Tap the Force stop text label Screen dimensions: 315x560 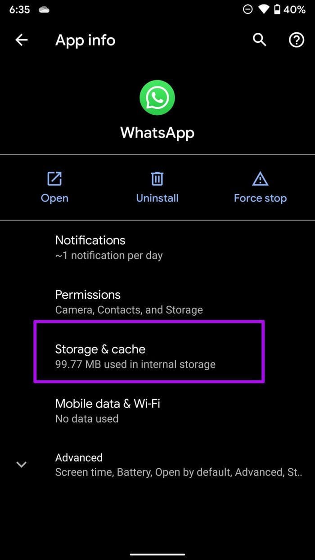click(260, 198)
